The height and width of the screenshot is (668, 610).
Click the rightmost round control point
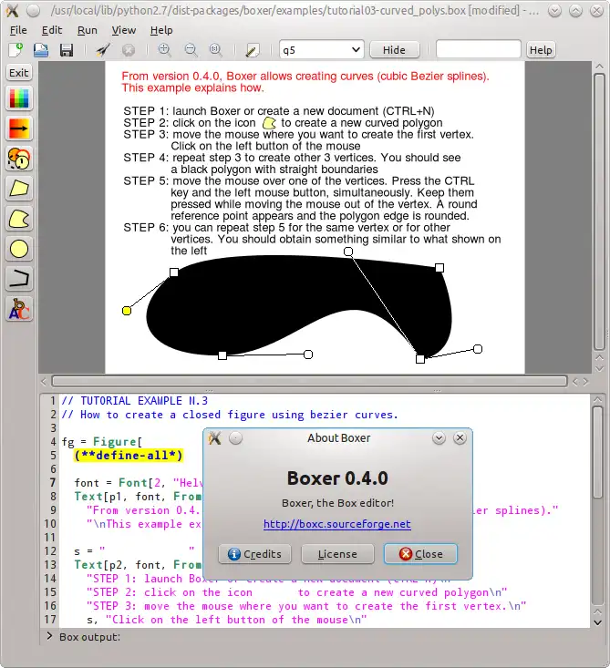[x=478, y=349]
